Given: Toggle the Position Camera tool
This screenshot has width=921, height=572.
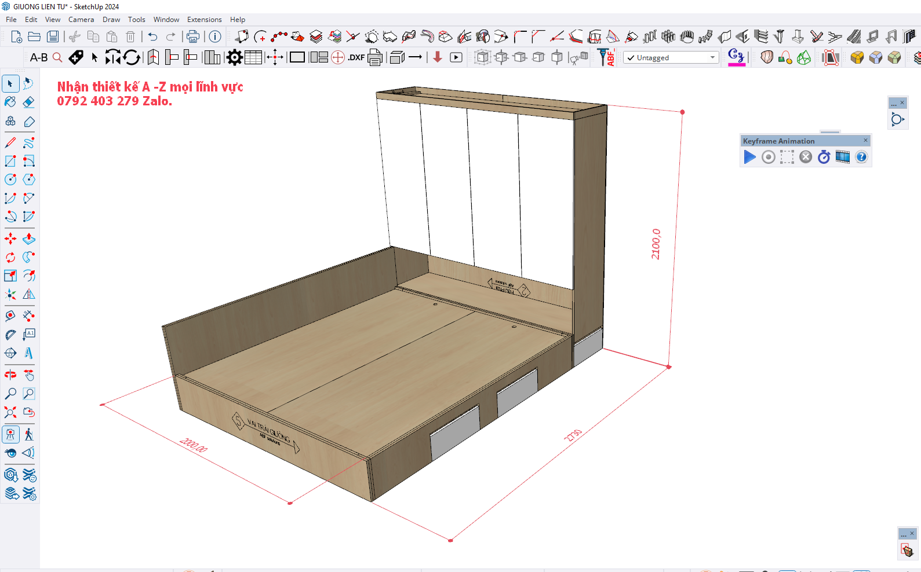Looking at the screenshot, I should point(10,434).
